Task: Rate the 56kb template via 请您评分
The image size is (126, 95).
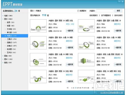Action: click(117, 24)
